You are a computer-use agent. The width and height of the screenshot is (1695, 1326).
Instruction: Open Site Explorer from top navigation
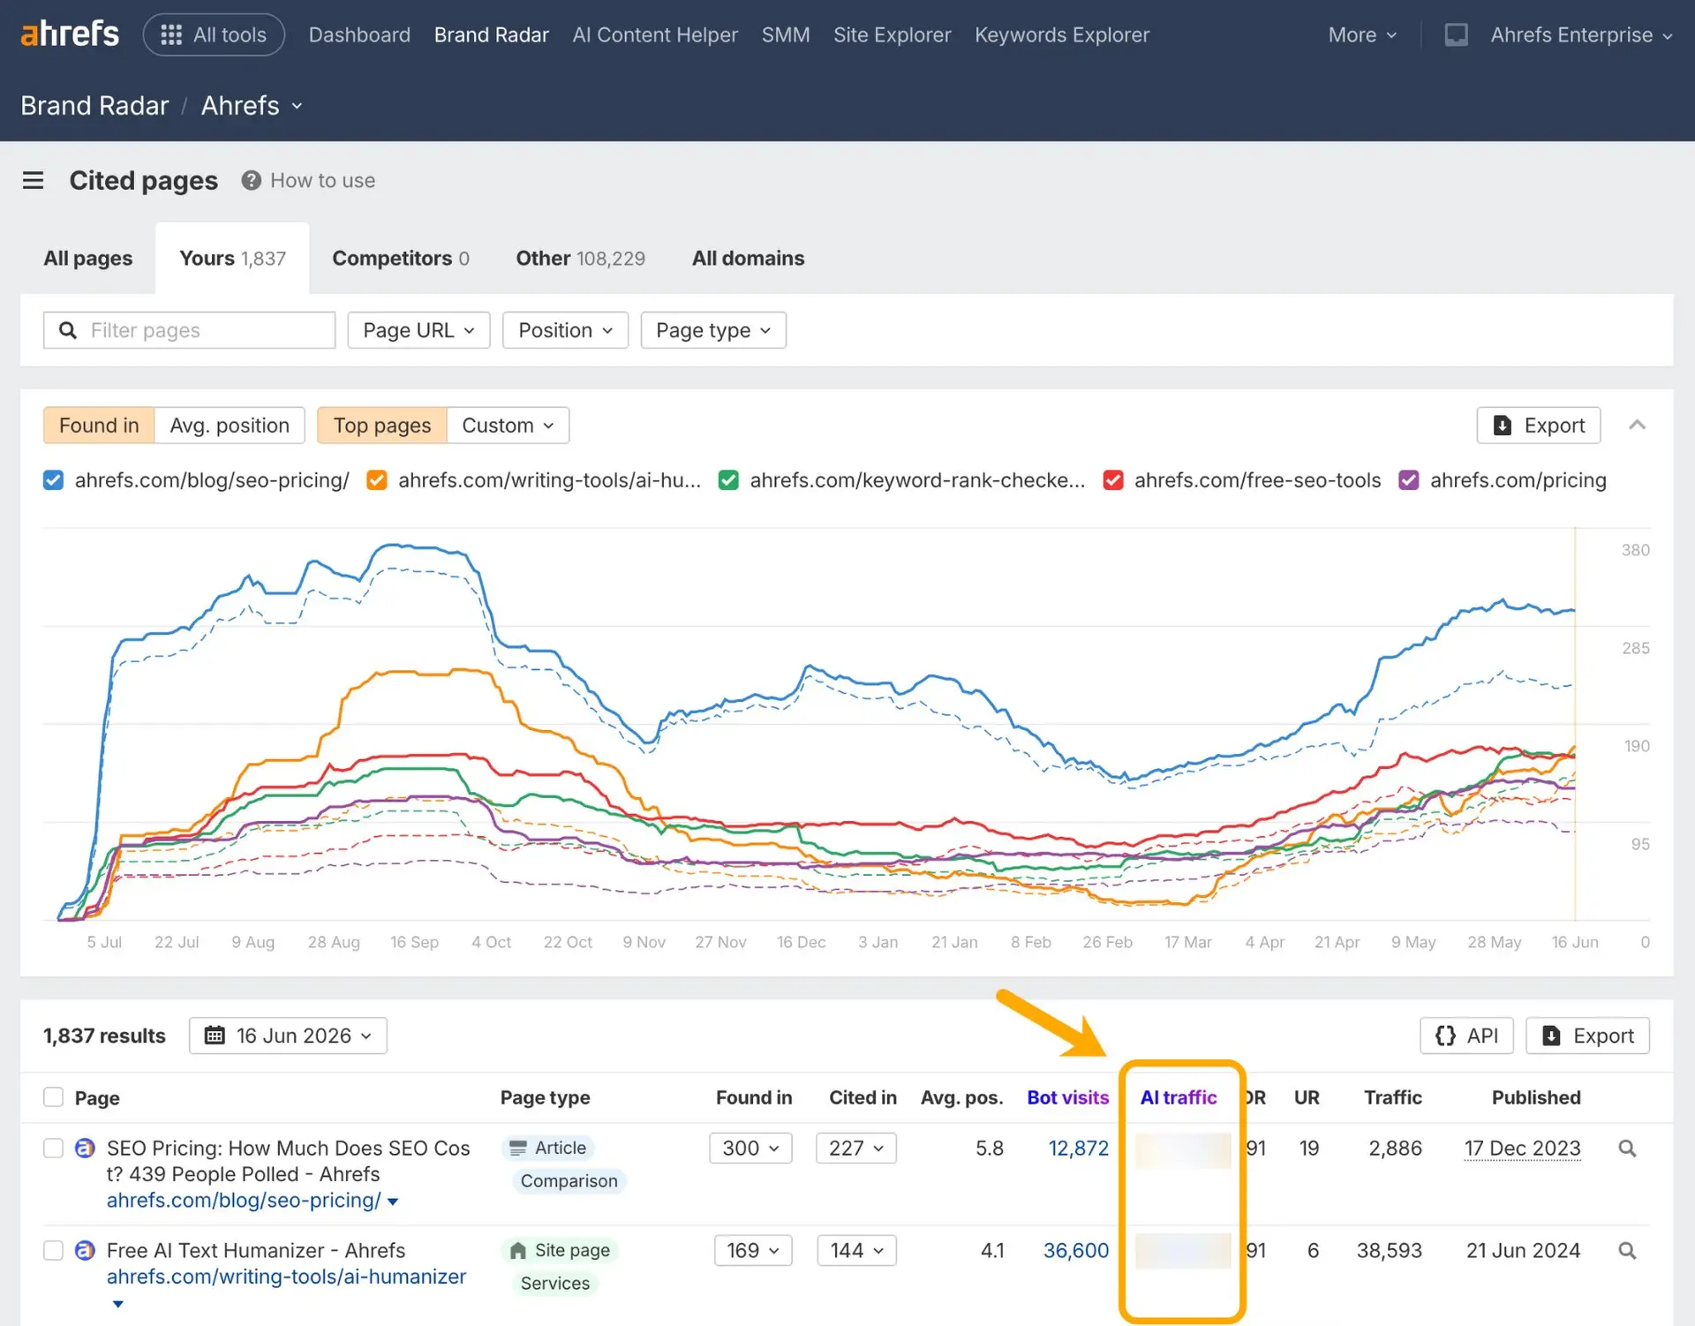pyautogui.click(x=892, y=34)
